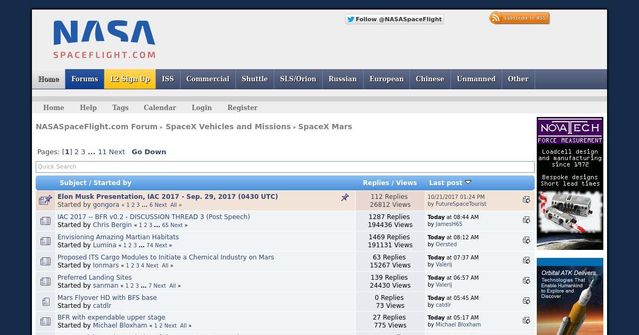View profile of Chris Bergin
639x335 pixels.
coord(112,225)
